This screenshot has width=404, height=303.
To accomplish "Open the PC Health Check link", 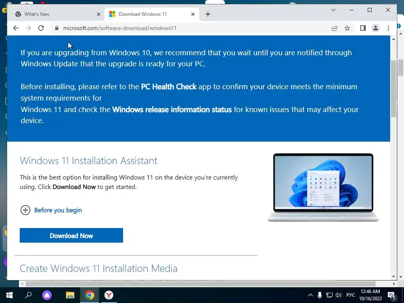I will [x=169, y=86].
